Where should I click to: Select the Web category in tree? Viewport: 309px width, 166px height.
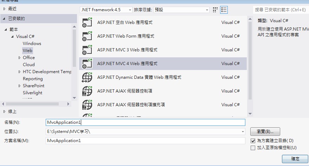(27, 51)
